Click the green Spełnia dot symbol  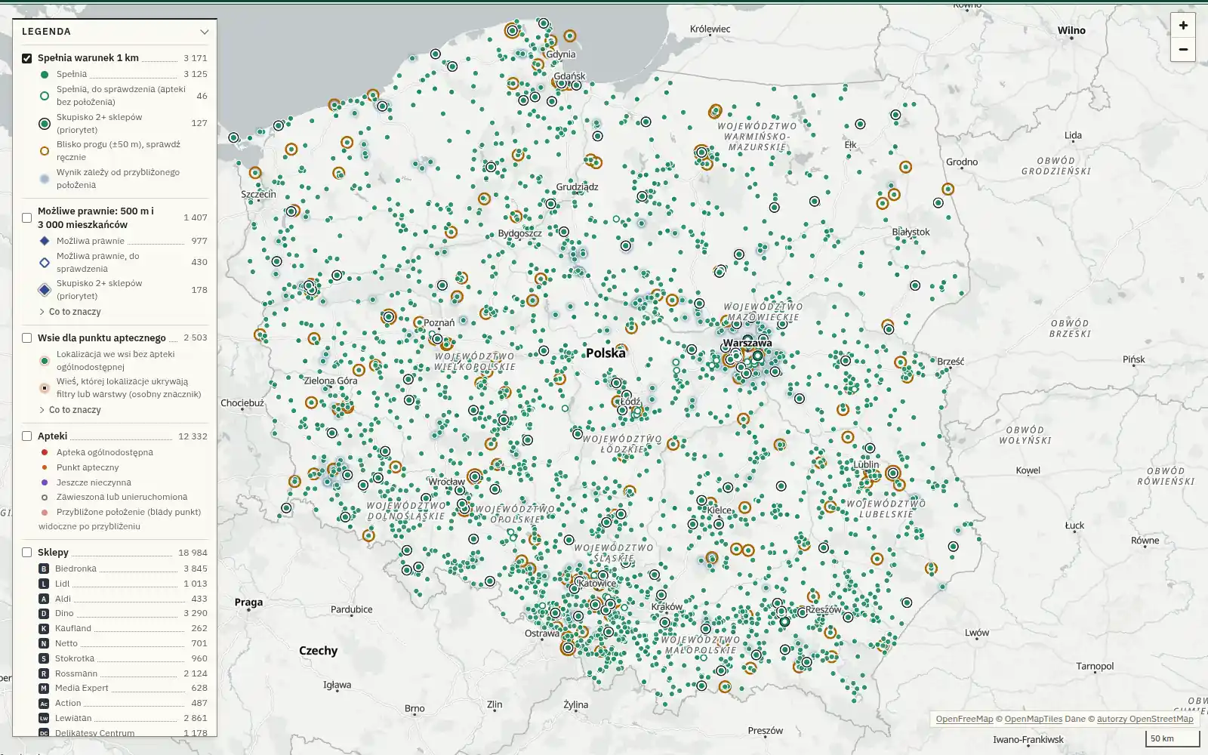(45, 75)
